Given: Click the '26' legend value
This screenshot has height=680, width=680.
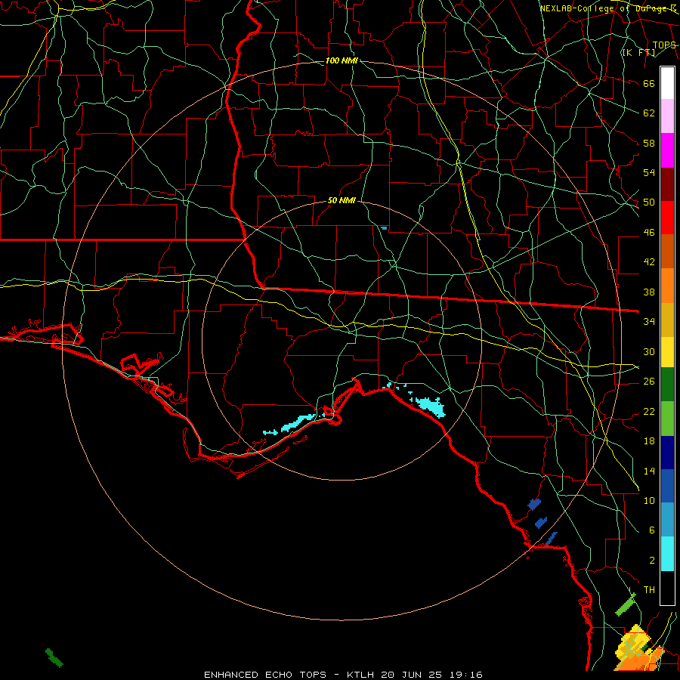Looking at the screenshot, I should [x=649, y=382].
